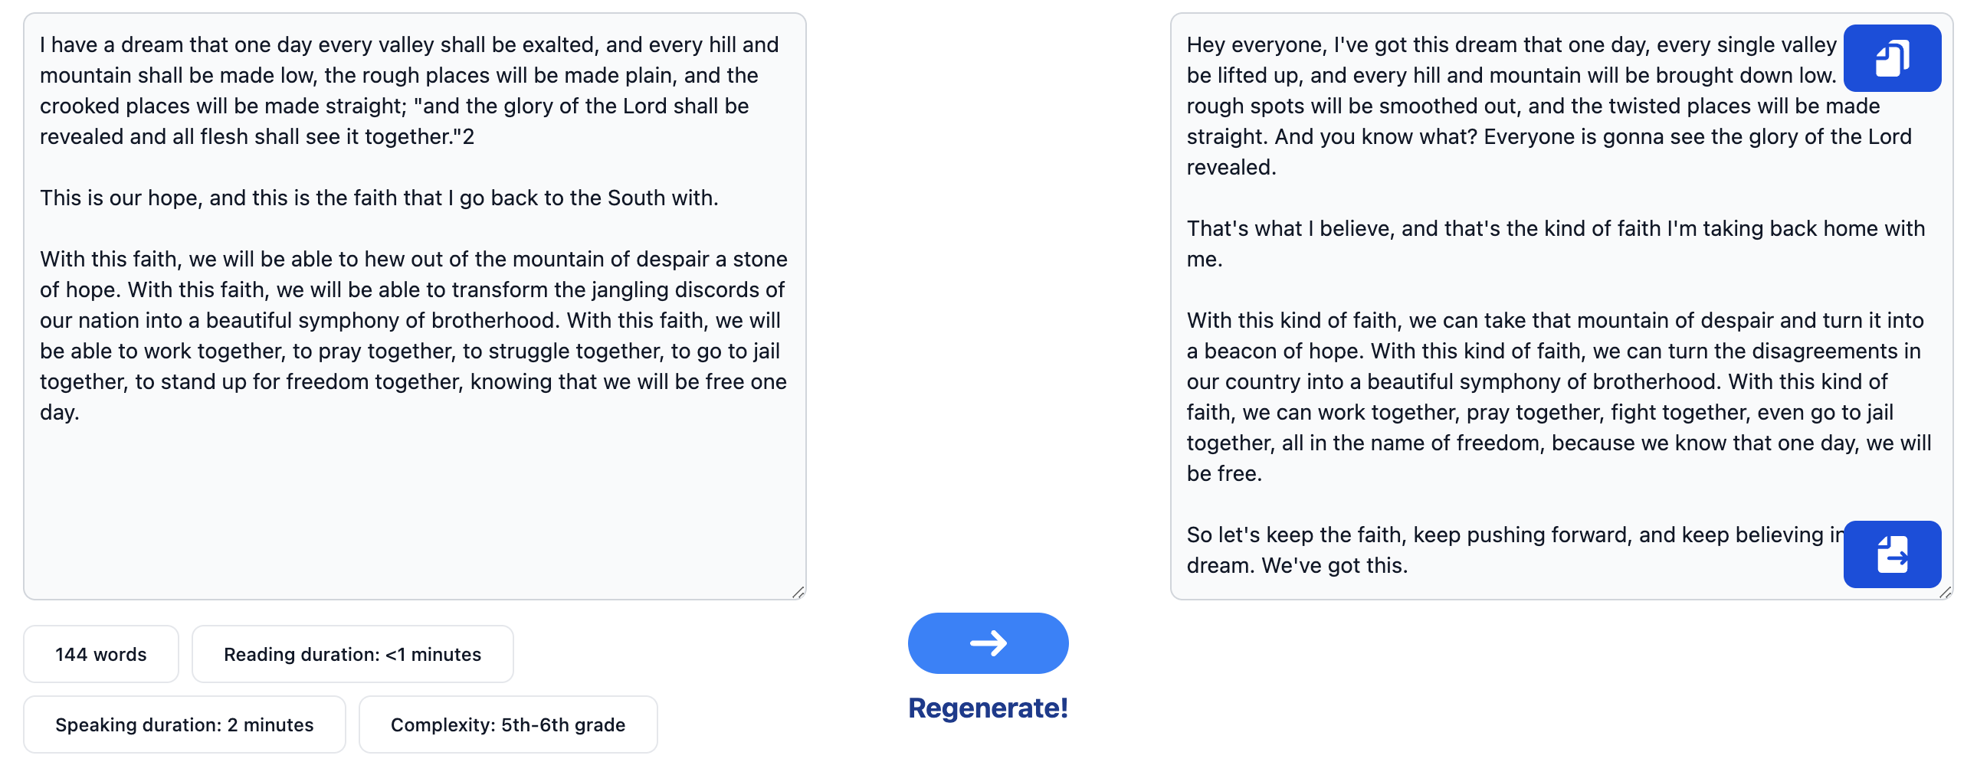Select the Reading duration badge
The height and width of the screenshot is (775, 1977).
[x=352, y=654]
